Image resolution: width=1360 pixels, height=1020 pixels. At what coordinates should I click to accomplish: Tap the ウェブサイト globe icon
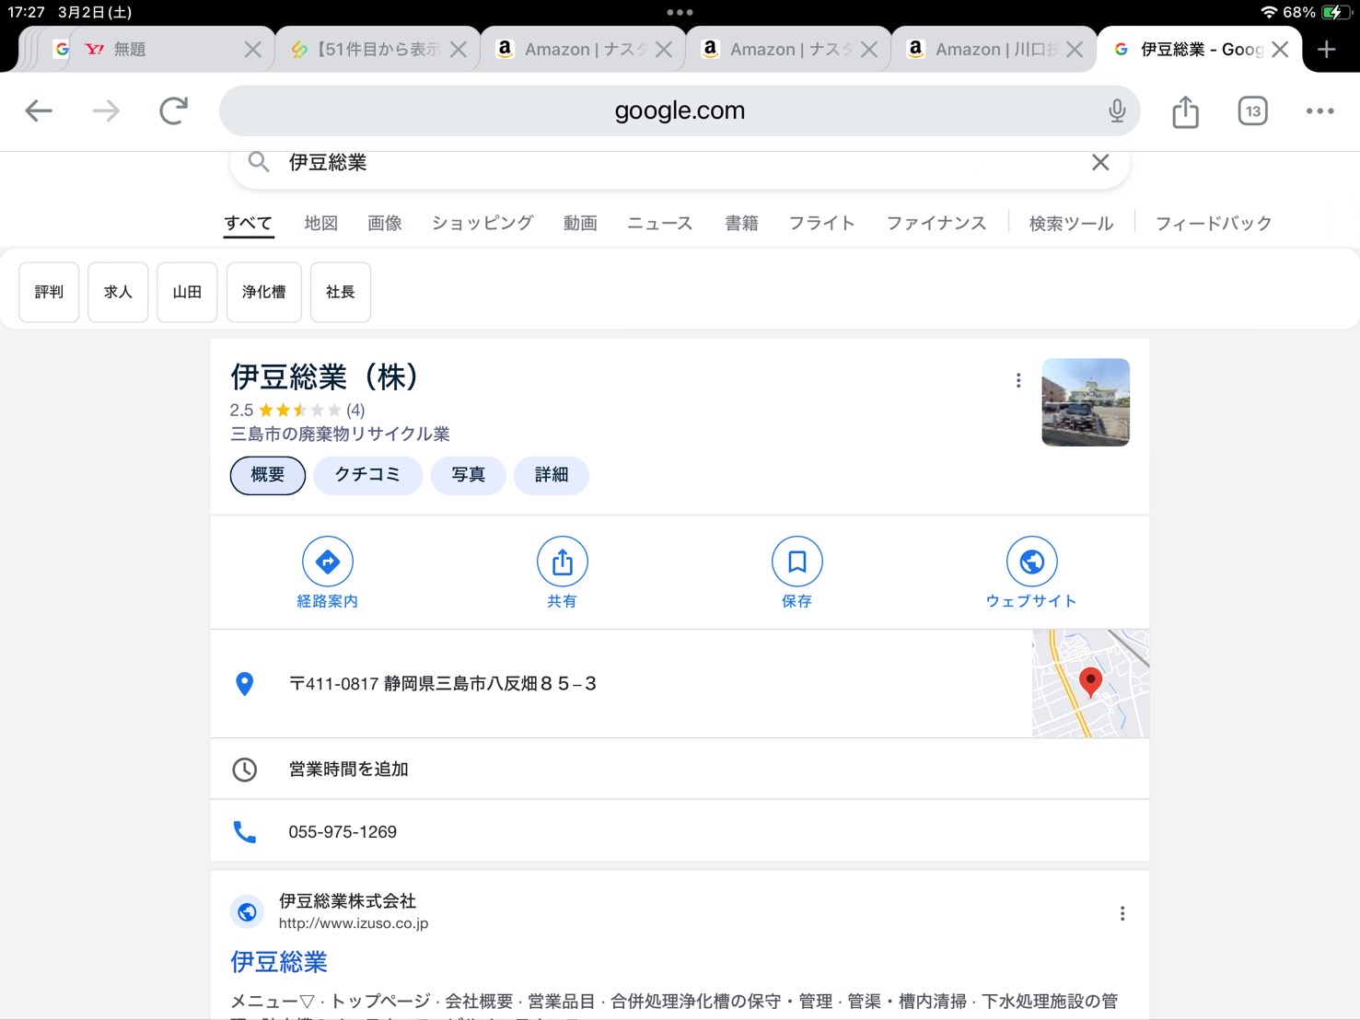pyautogui.click(x=1032, y=562)
